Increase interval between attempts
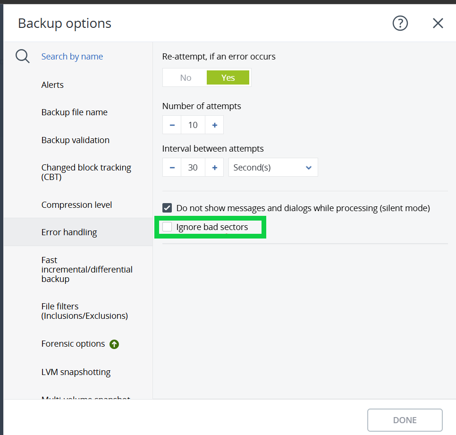The image size is (456, 435). click(x=214, y=168)
